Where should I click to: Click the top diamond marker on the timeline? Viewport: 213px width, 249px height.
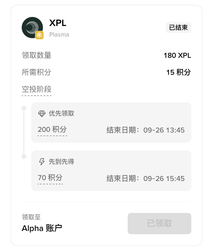[x=24, y=108]
